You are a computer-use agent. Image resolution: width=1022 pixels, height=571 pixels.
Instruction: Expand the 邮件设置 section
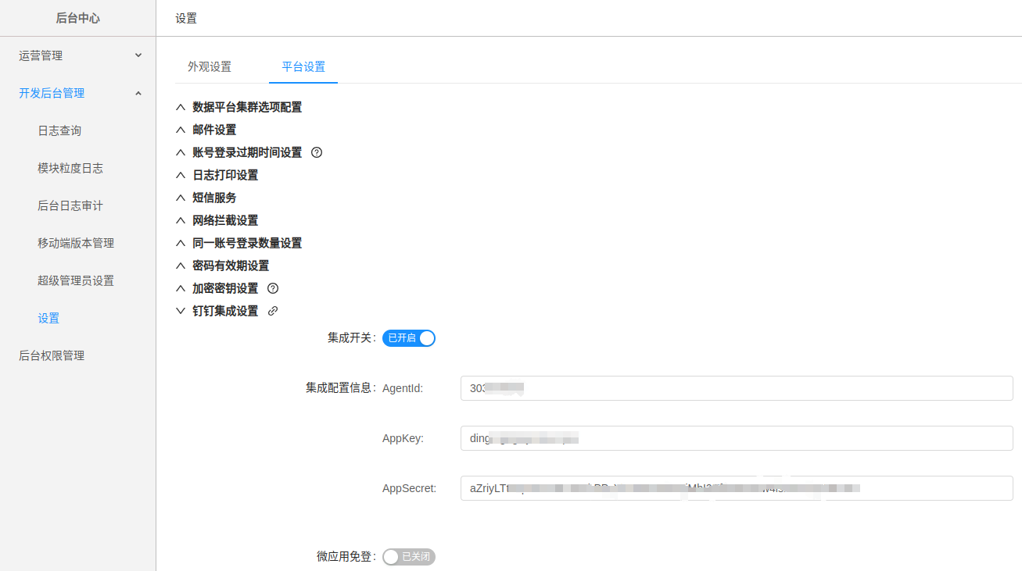[x=214, y=130]
